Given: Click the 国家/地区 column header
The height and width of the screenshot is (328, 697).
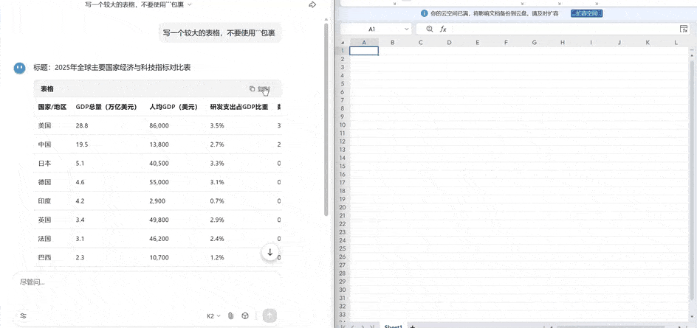Looking at the screenshot, I should pos(52,107).
